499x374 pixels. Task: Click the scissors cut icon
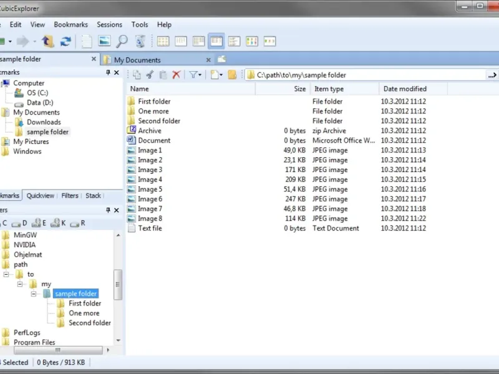click(x=150, y=75)
